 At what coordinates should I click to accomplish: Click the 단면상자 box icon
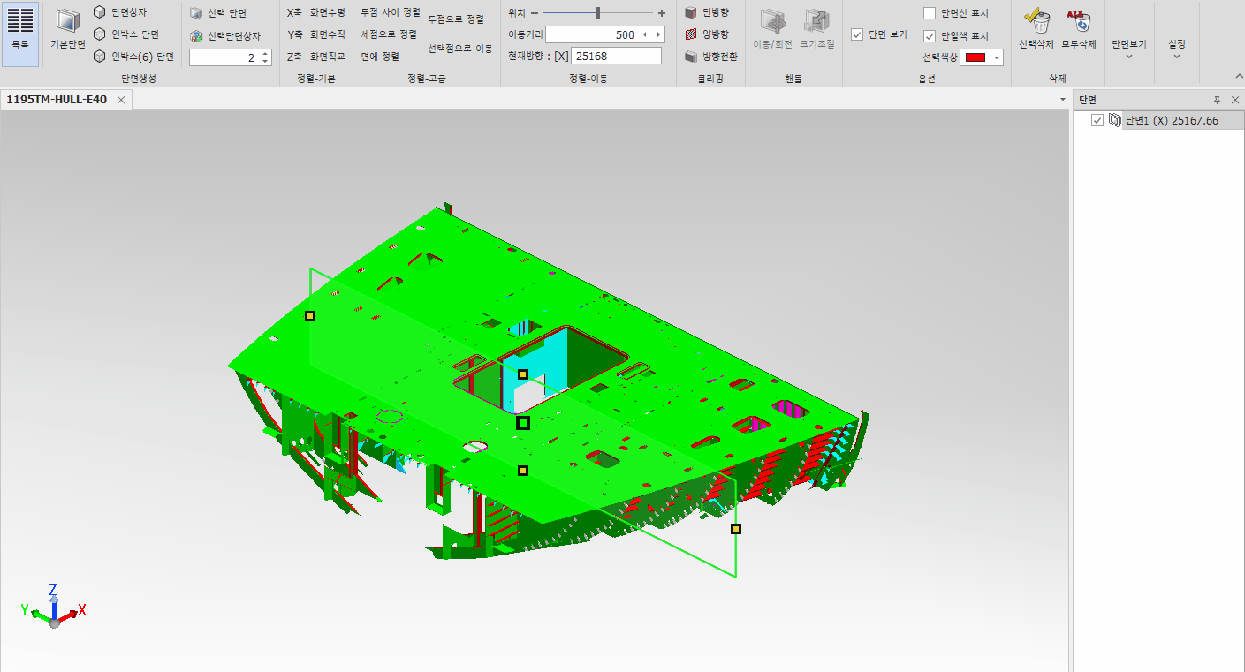[100, 12]
